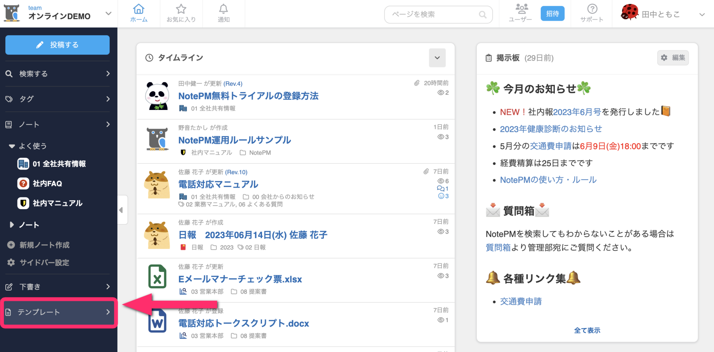Click the Word document icon in timeline
The height and width of the screenshot is (352, 714).
pos(157,321)
